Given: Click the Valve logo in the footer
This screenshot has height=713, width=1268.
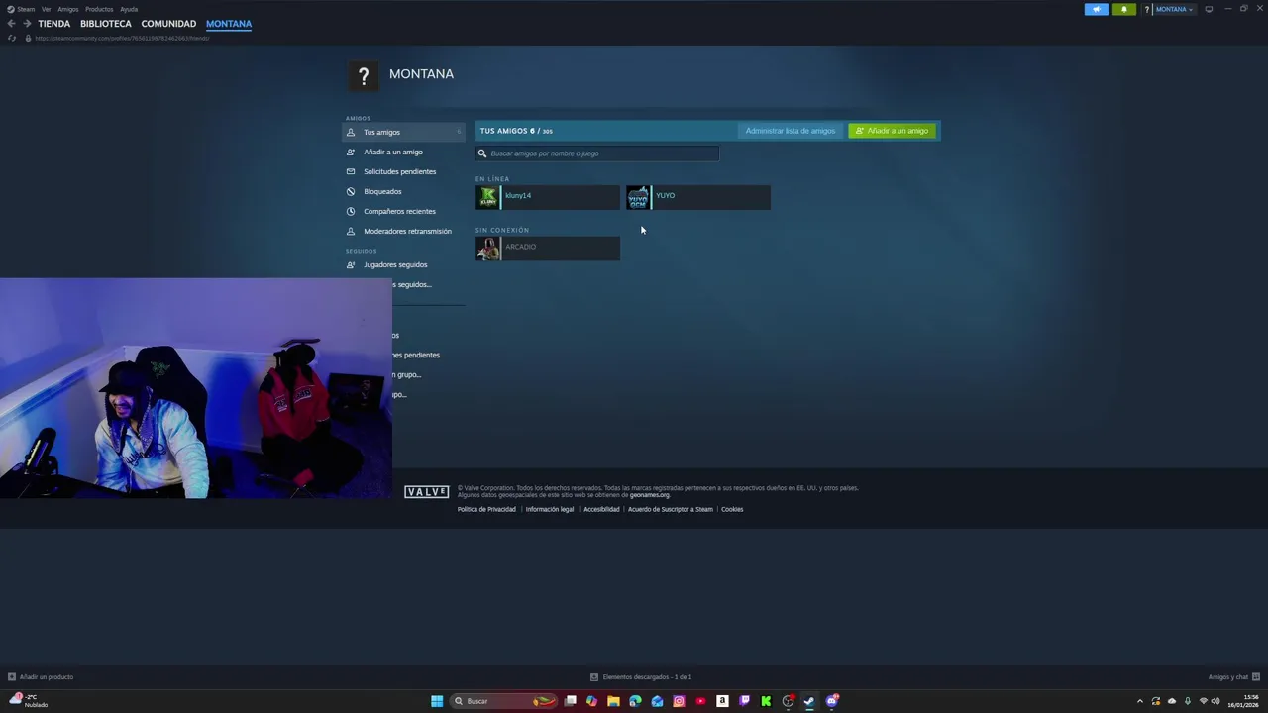Looking at the screenshot, I should [427, 492].
